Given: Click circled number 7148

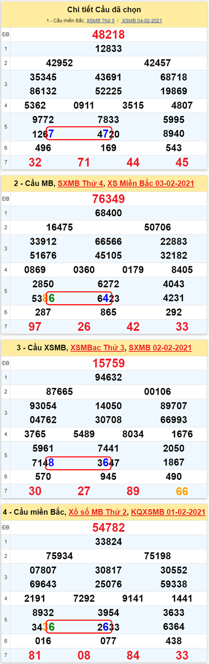Looking at the screenshot, I should (43, 462).
